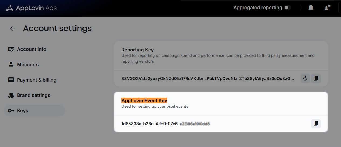This screenshot has height=147, width=341.
Task: Open the user profile menu icon
Action: coord(328,8)
